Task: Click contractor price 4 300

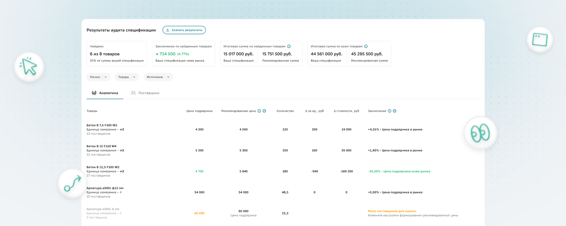Action: (199, 129)
